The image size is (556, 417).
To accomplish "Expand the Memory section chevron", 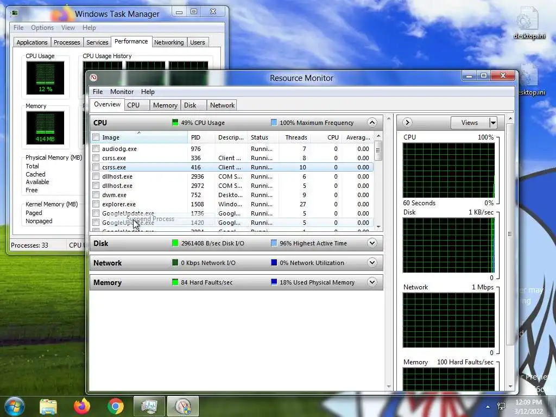I will [372, 282].
